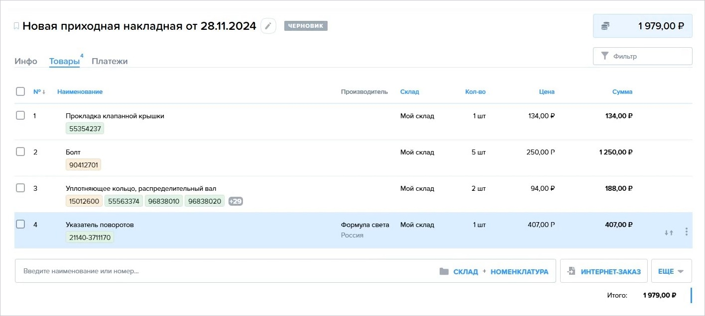Click the Номенклатура link
The width and height of the screenshot is (705, 316).
tap(519, 272)
